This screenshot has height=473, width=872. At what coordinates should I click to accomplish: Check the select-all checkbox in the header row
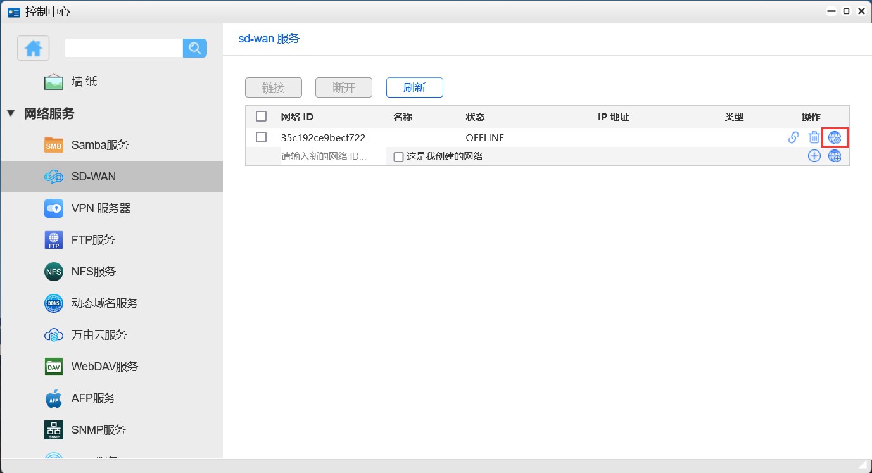(262, 116)
